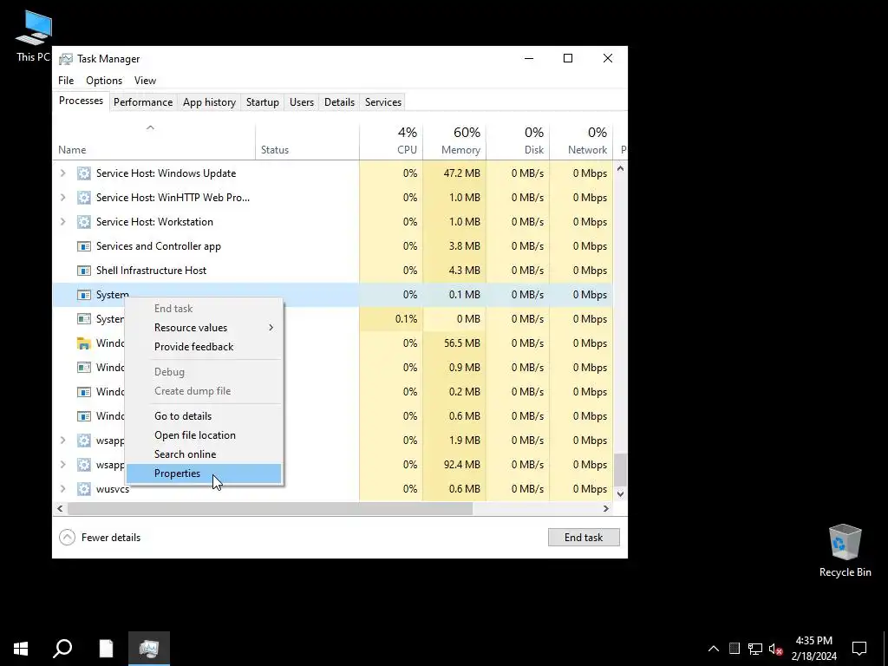The height and width of the screenshot is (666, 888).
Task: Click the vertical scrollbar down arrow
Action: click(620, 493)
